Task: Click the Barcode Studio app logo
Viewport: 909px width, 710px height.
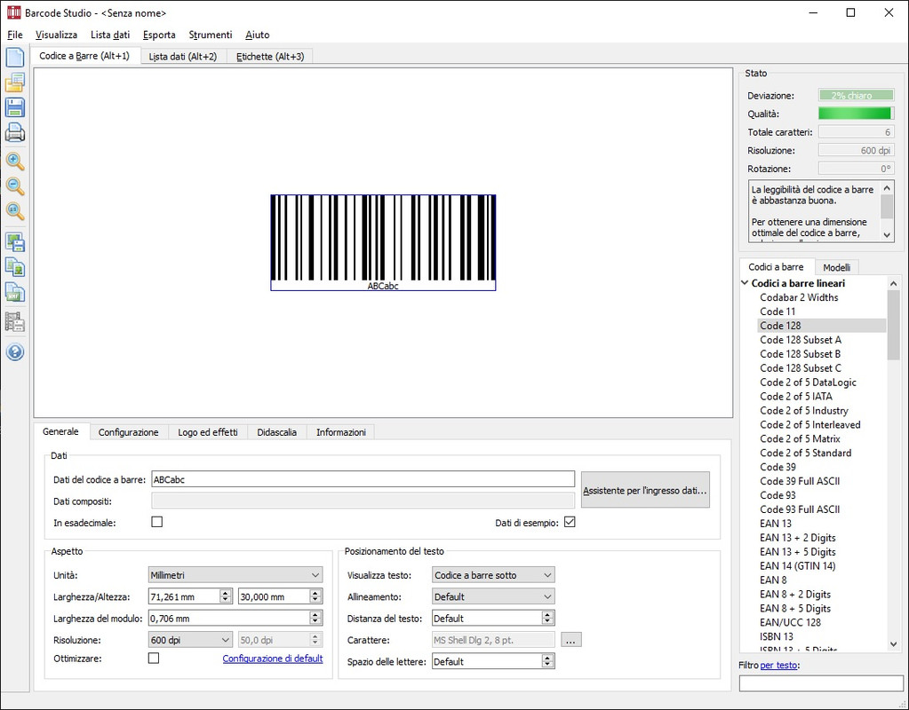Action: [x=12, y=12]
